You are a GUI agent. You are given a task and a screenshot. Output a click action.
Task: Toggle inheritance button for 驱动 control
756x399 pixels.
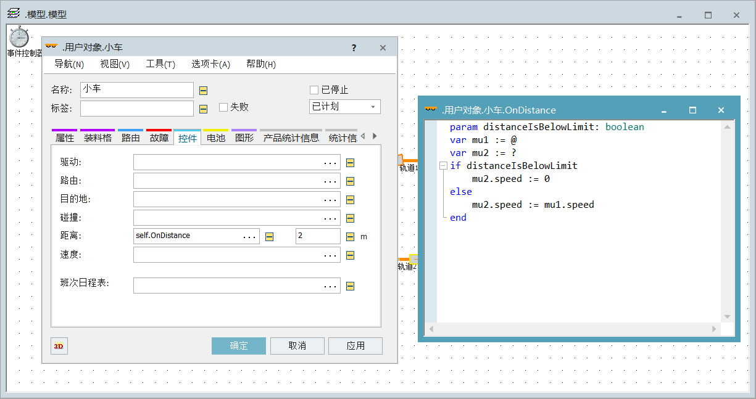pos(350,163)
